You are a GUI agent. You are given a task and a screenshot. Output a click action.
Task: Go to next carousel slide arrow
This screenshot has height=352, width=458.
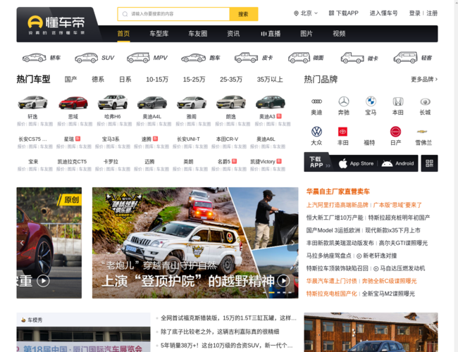click(292, 242)
